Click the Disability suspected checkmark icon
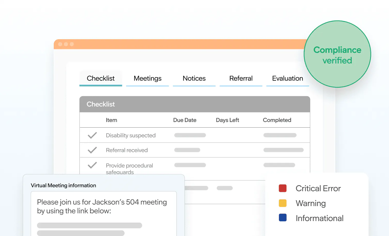389x236 pixels. (x=92, y=135)
